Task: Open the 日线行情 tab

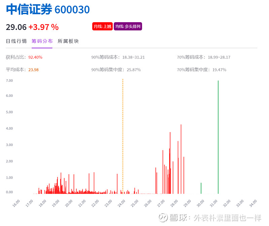Action: click(x=16, y=41)
